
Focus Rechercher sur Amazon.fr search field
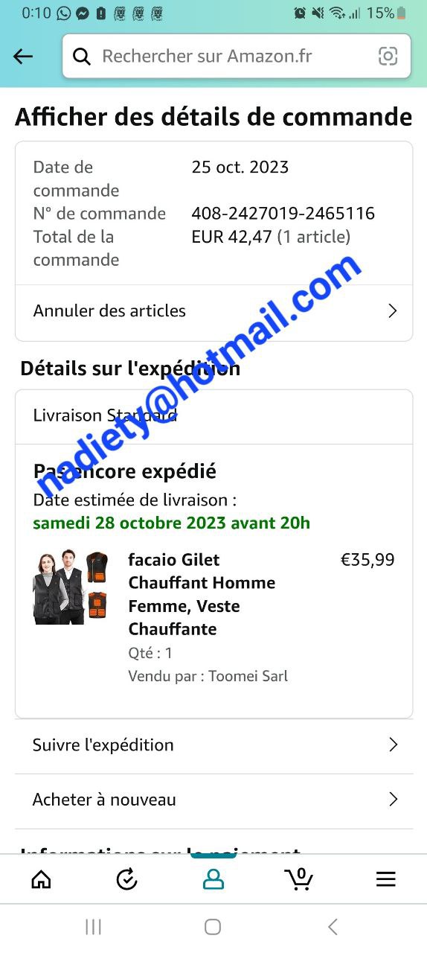tap(237, 57)
